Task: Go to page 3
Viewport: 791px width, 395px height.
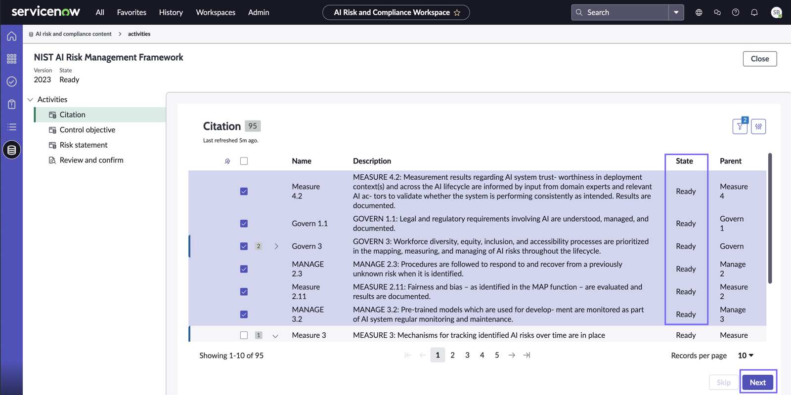Action: tap(467, 355)
